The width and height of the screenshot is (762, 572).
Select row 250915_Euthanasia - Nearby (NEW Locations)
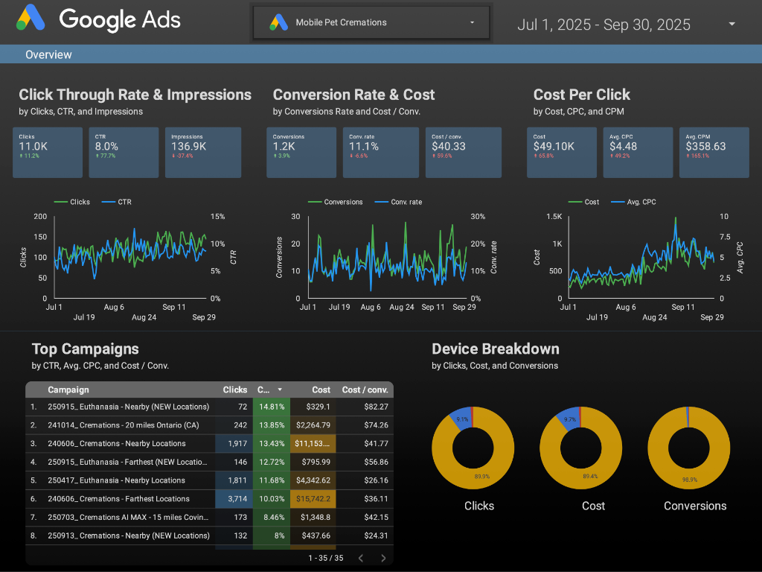click(209, 407)
